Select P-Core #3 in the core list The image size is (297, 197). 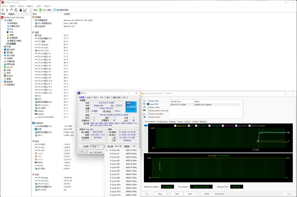(x=115, y=160)
